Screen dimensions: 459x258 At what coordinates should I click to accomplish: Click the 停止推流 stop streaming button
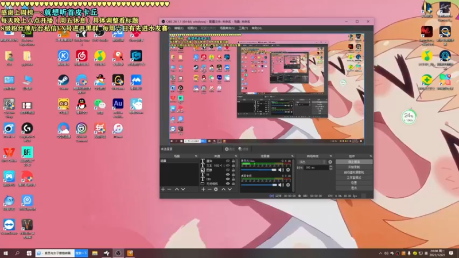(x=354, y=162)
